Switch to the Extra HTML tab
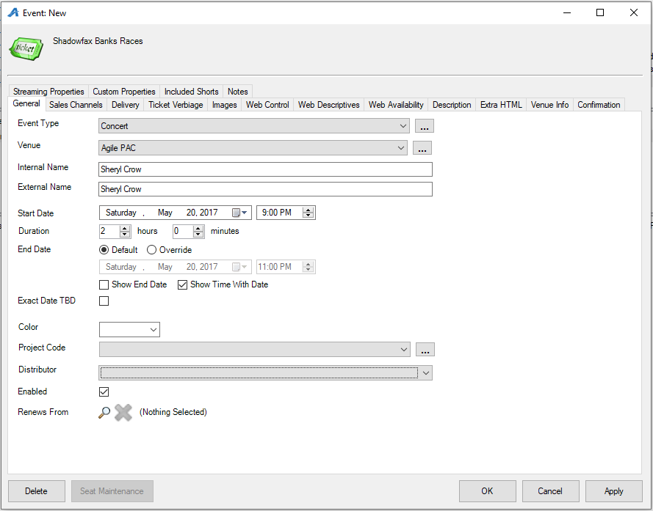Viewport: 653px width, 511px height. (501, 105)
